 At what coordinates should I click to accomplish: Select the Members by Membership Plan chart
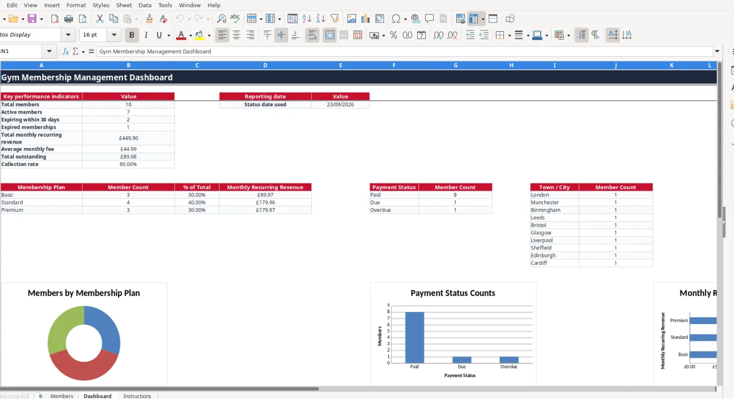pos(84,334)
